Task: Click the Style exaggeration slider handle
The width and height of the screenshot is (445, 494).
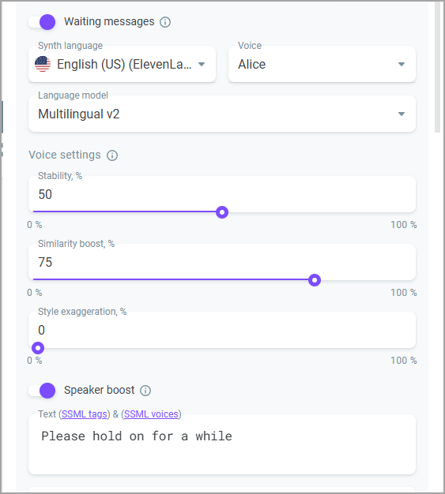Action: pos(38,348)
